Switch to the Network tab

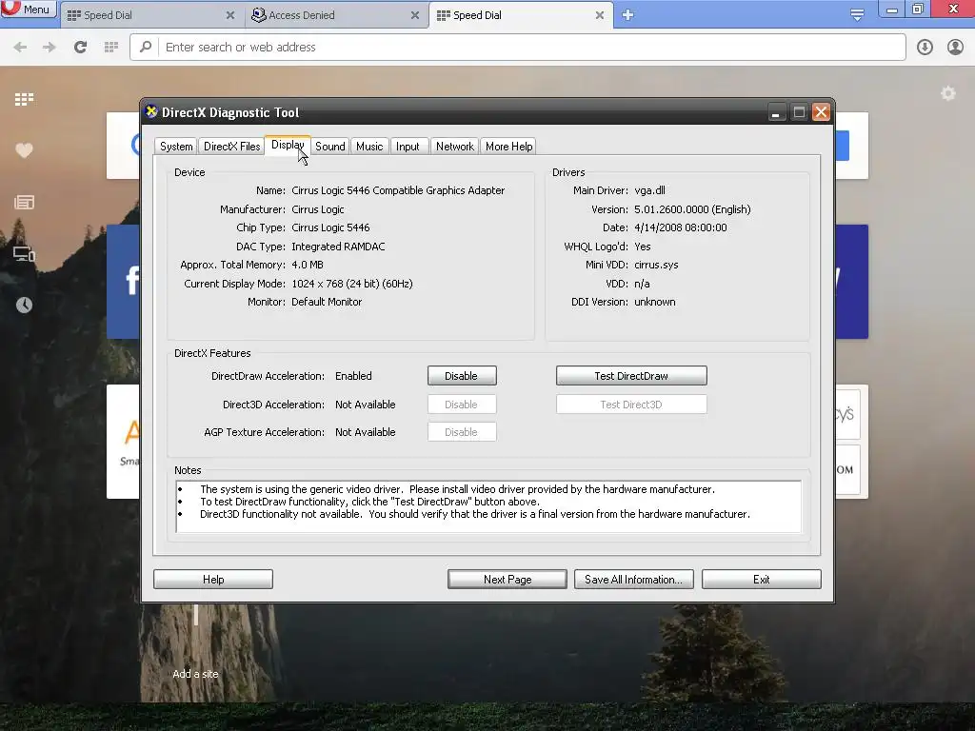454,147
